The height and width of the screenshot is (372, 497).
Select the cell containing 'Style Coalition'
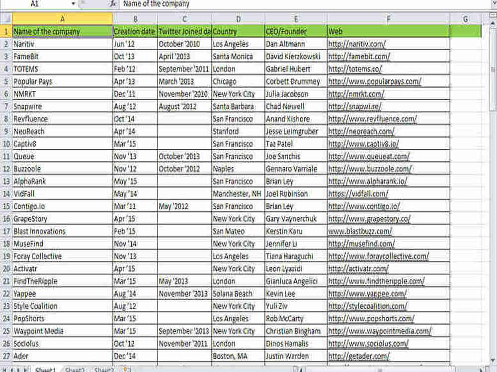point(63,306)
